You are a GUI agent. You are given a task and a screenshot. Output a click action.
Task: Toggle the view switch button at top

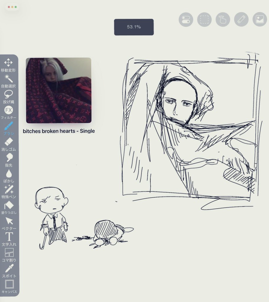(186, 20)
